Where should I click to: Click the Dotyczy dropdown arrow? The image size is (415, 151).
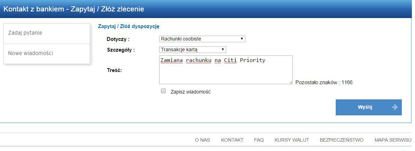242,39
